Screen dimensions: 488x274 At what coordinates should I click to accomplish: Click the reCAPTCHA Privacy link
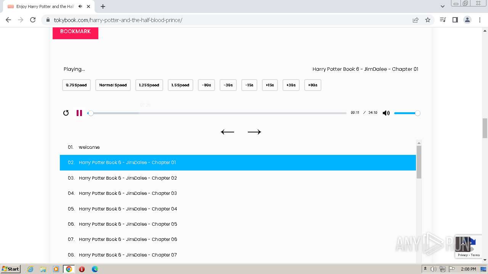[462, 255]
